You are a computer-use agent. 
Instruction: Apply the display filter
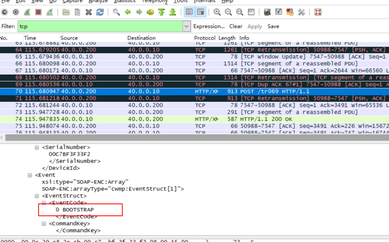click(x=255, y=26)
